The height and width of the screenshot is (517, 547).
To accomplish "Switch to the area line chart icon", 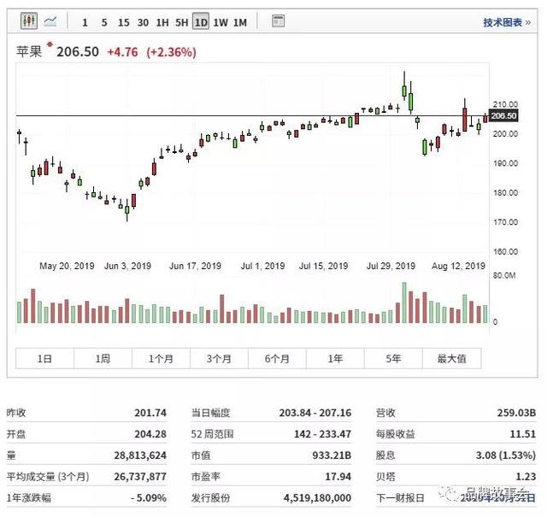I will (x=50, y=21).
